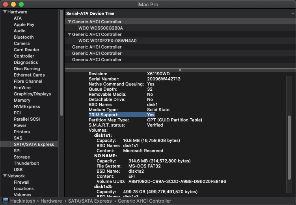The width and height of the screenshot is (296, 205).
Task: Click the sidebar scrollbar thumb
Action: (61, 63)
